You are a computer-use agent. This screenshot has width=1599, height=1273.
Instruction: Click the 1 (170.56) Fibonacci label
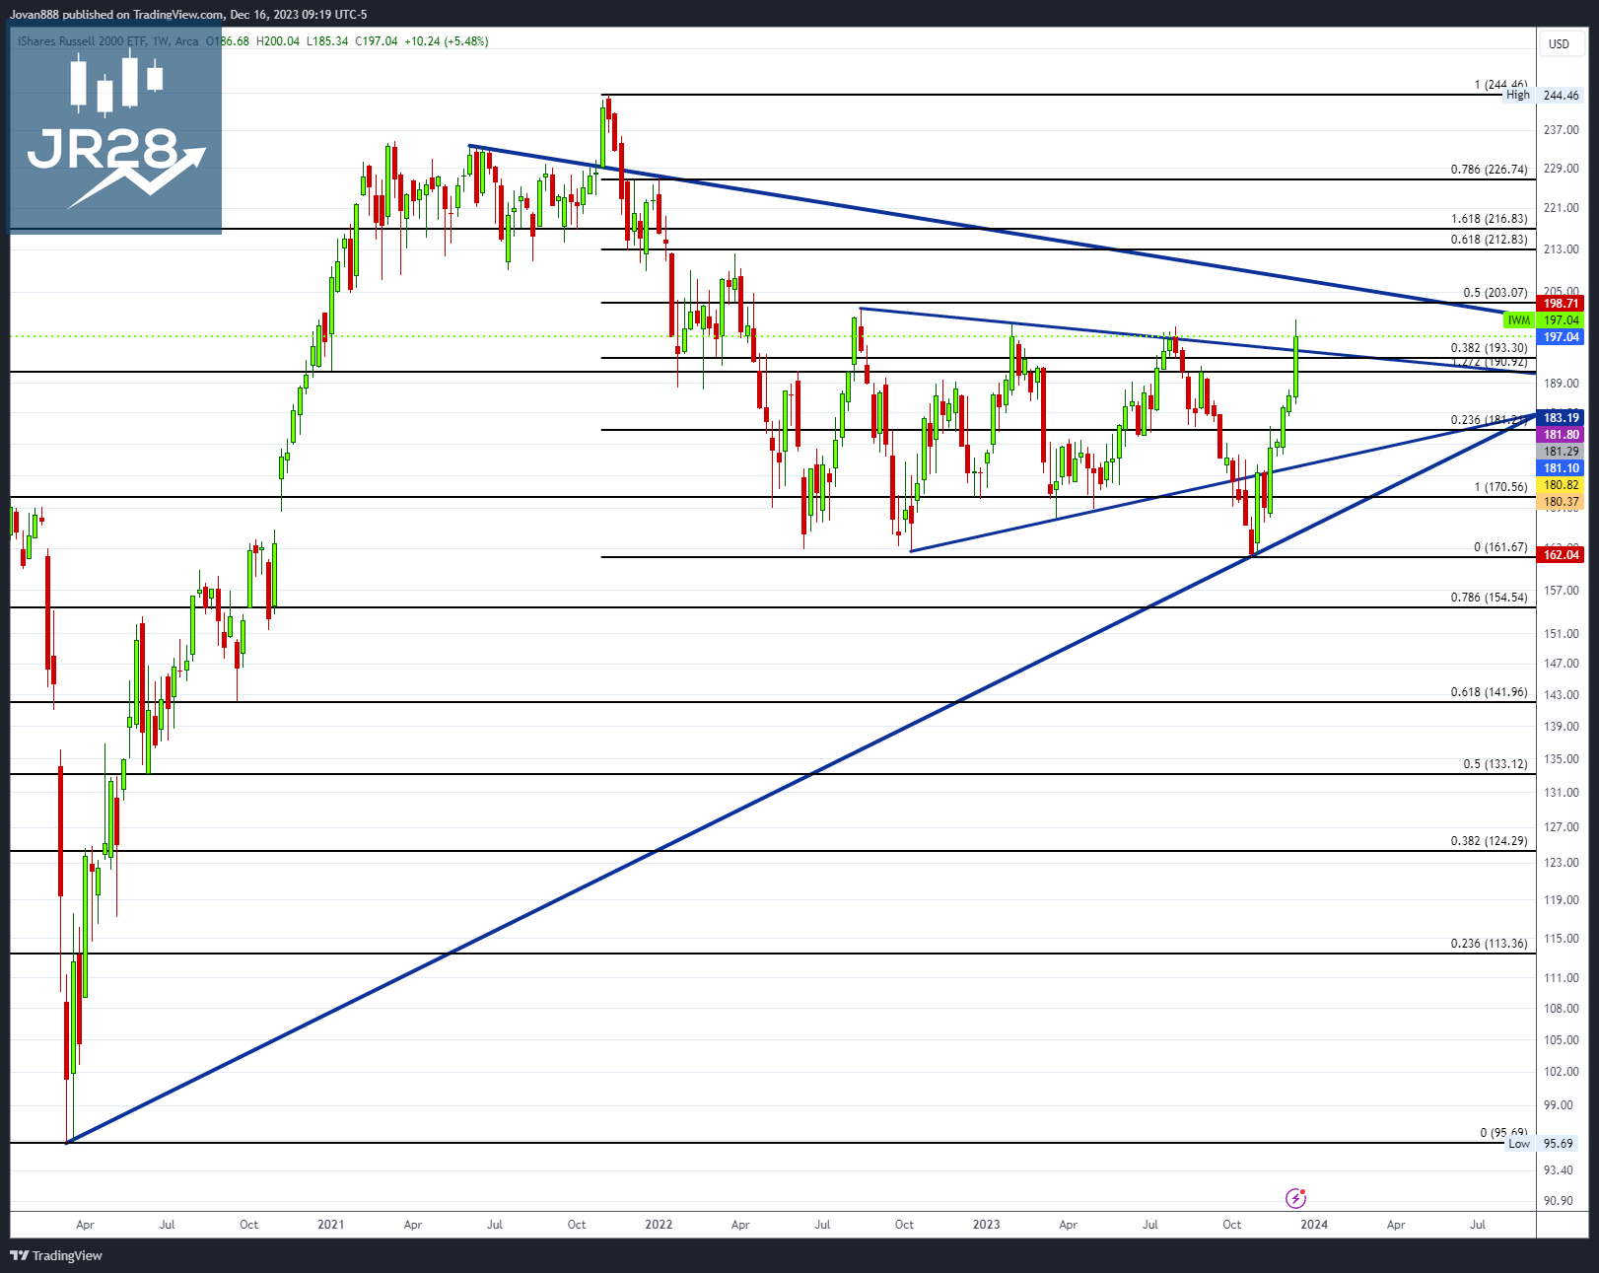[1500, 487]
